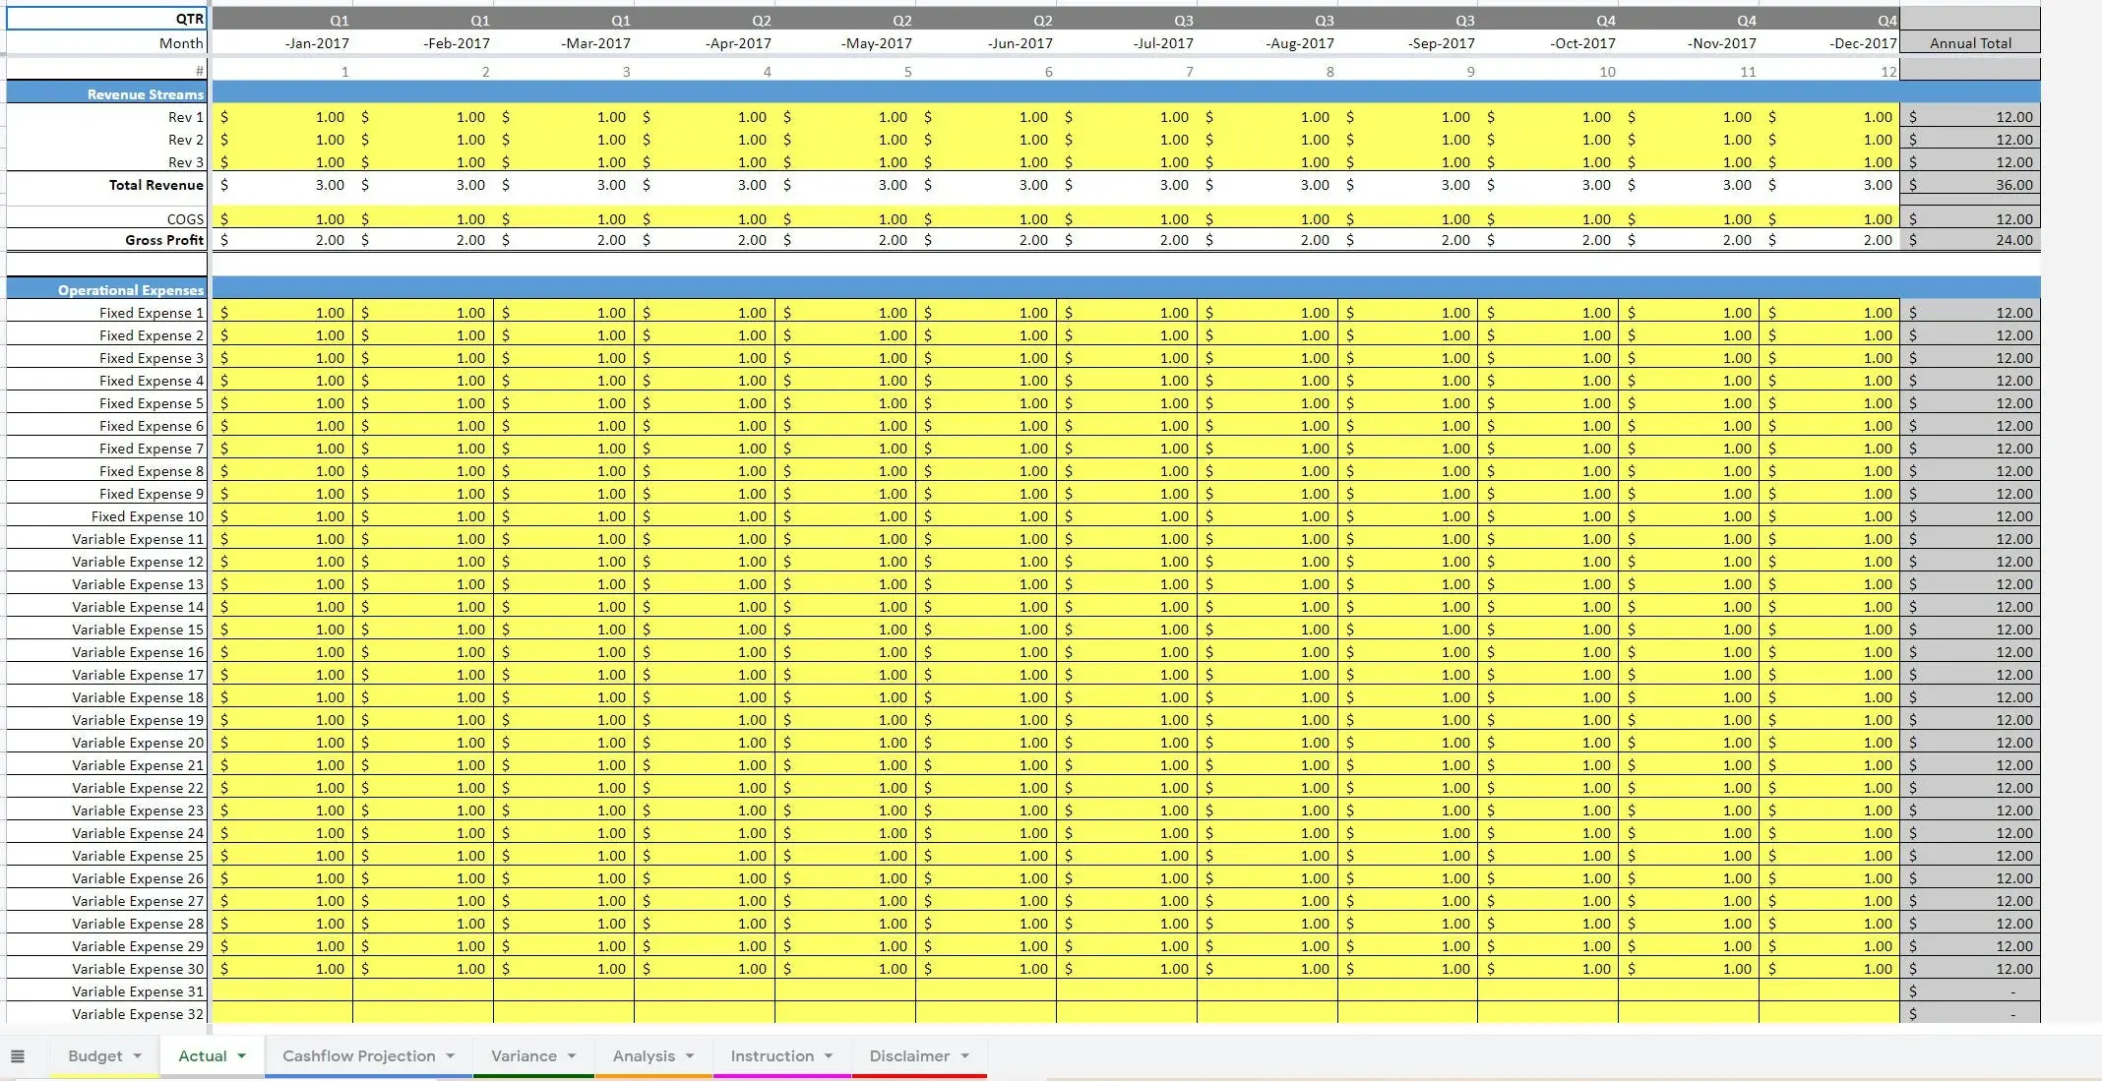Viewport: 2102px width, 1081px height.
Task: Expand the Cashflow Projection tab options
Action: 453,1055
